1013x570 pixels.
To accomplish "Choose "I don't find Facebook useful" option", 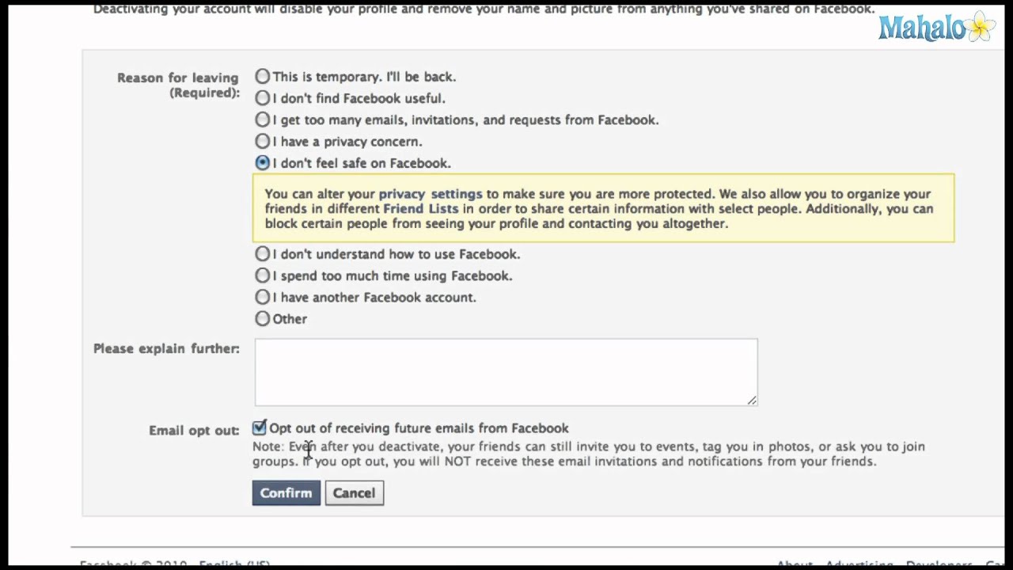I will 263,98.
